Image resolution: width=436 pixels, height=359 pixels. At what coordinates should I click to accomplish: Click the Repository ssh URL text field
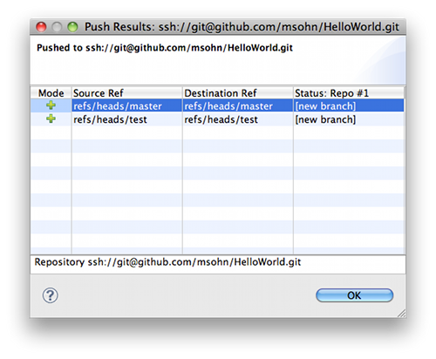(218, 264)
